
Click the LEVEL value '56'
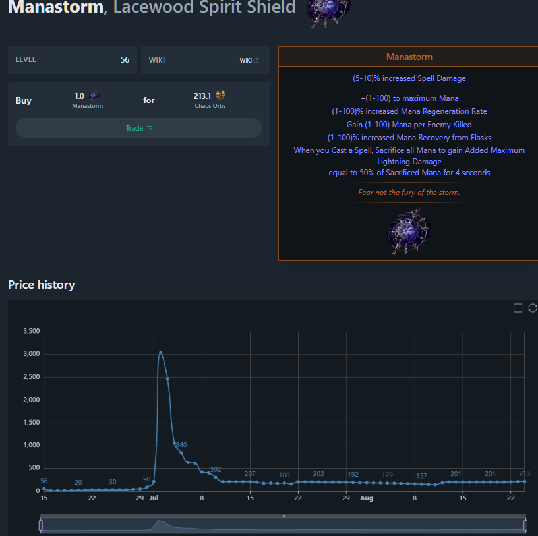point(125,60)
